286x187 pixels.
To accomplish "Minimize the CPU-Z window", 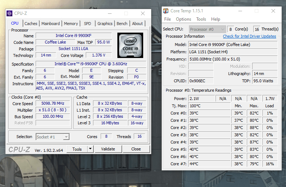I will pos(110,13).
